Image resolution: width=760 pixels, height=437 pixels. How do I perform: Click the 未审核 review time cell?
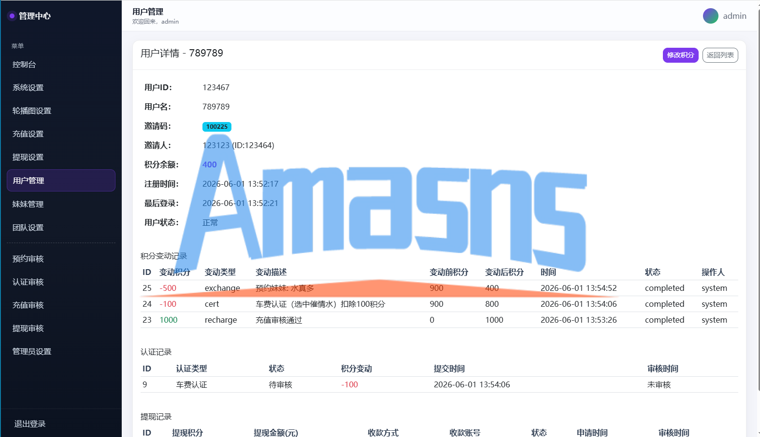pyautogui.click(x=659, y=384)
